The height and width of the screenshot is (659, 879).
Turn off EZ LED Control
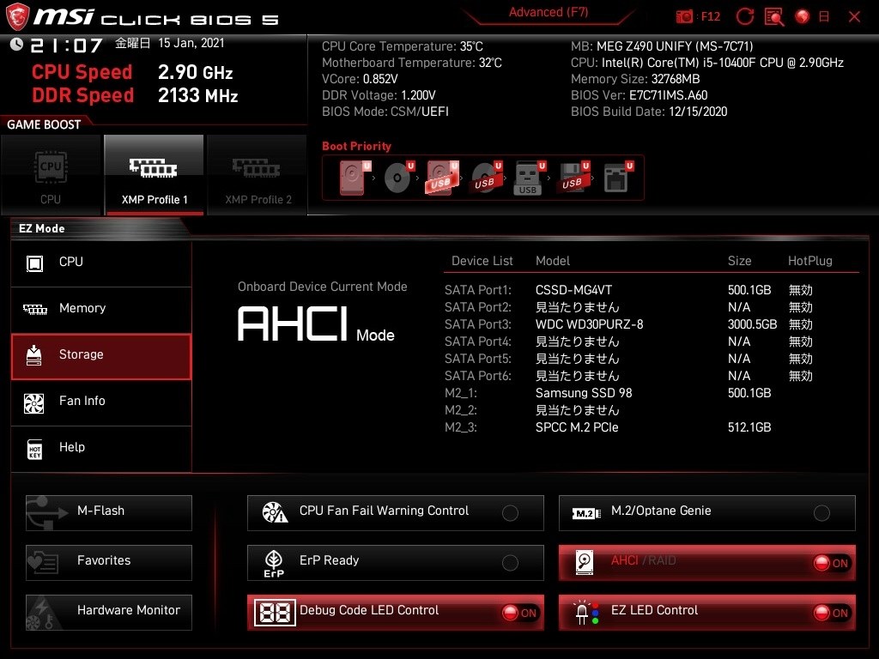pyautogui.click(x=831, y=613)
